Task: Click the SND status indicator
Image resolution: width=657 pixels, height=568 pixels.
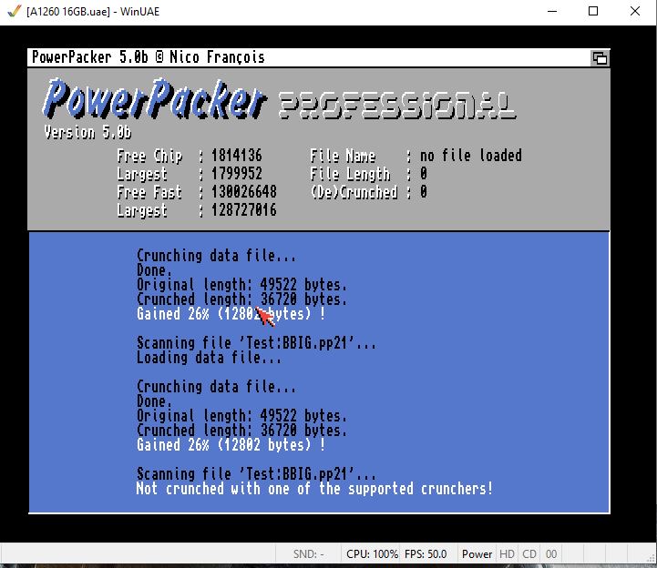Action: [308, 553]
